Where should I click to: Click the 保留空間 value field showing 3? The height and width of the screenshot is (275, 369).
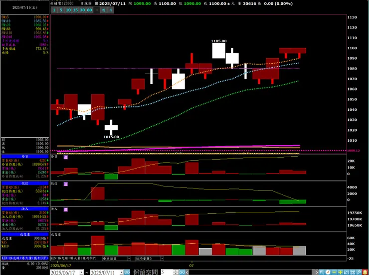167,273
